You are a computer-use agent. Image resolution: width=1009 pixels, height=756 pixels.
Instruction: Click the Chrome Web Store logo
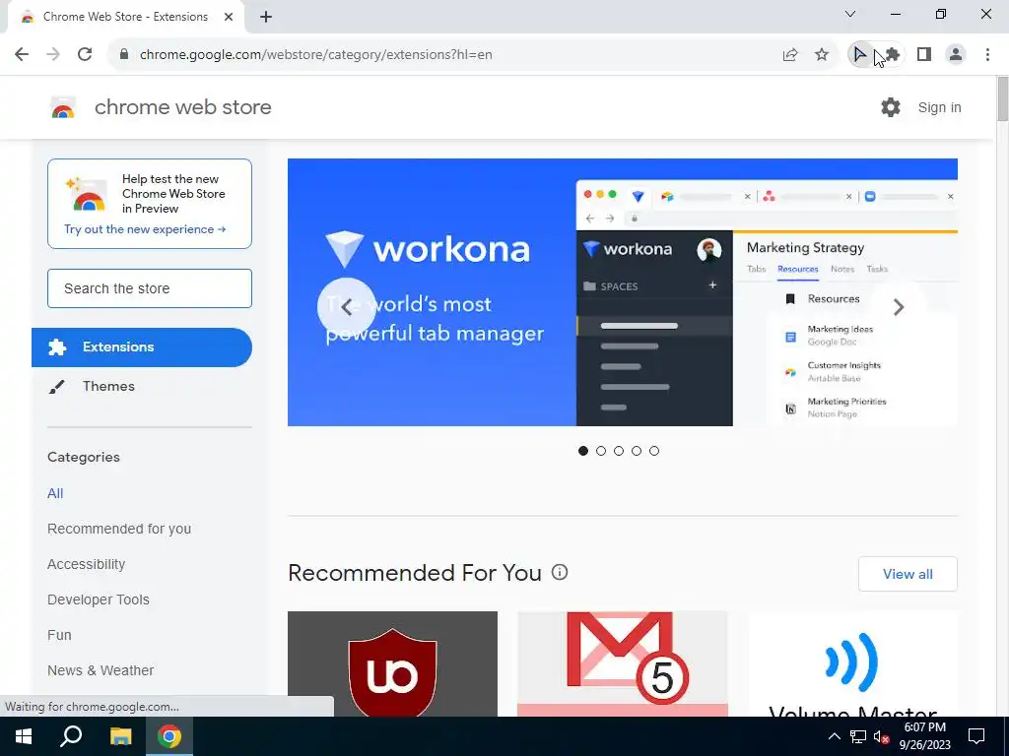[x=63, y=107]
